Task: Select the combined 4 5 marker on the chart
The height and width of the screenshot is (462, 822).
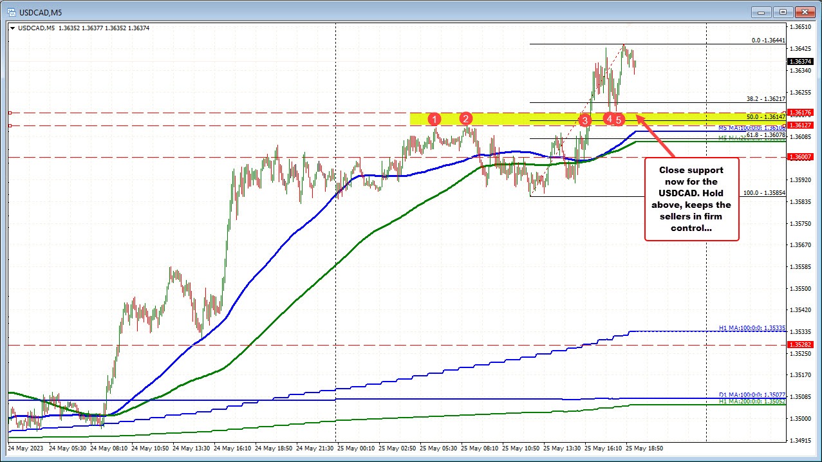Action: tap(613, 119)
